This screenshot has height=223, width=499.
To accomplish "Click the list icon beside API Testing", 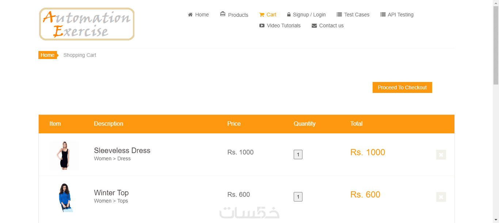I will click(383, 15).
